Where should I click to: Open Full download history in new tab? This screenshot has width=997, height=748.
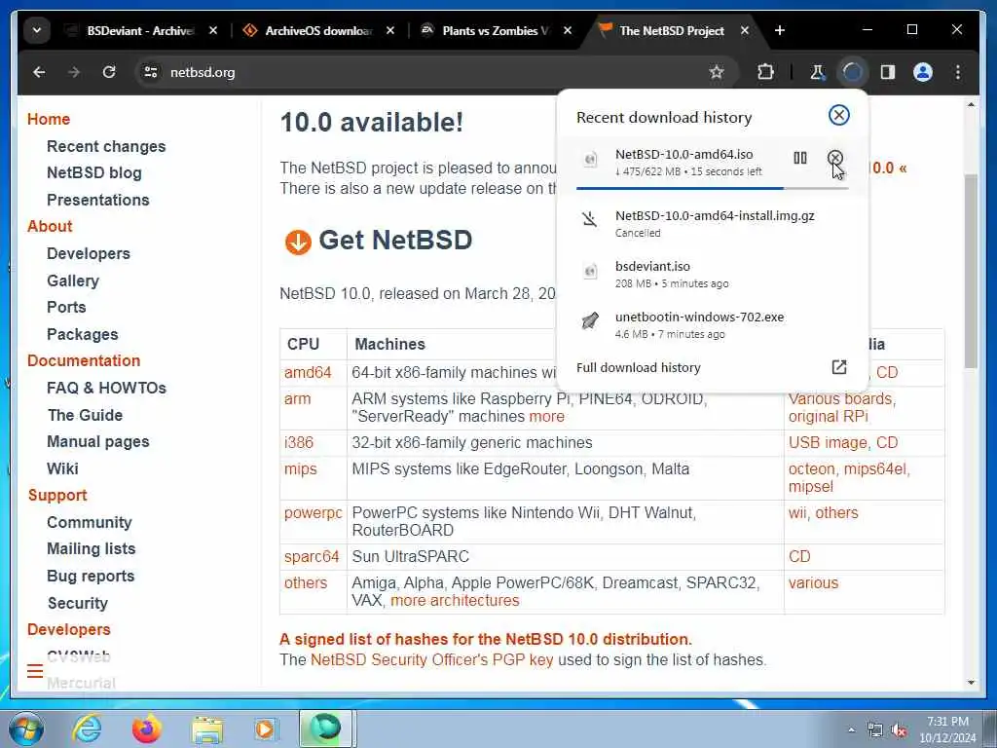coord(838,367)
